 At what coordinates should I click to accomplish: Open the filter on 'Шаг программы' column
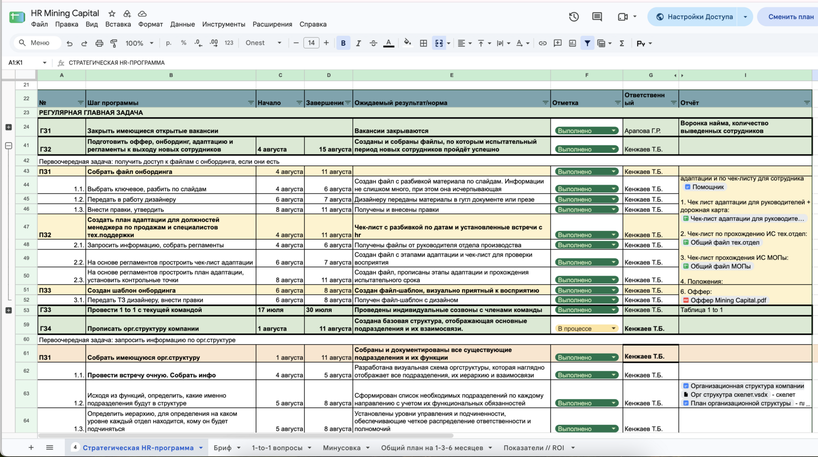coord(251,103)
